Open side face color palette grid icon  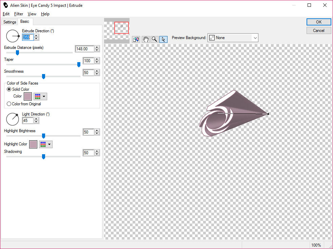click(x=38, y=96)
